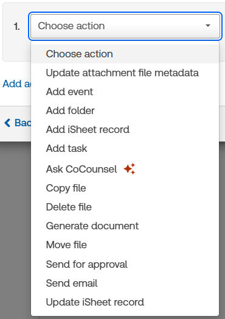225x319 pixels.
Task: Pick the 'Generate document' option
Action: (125, 226)
